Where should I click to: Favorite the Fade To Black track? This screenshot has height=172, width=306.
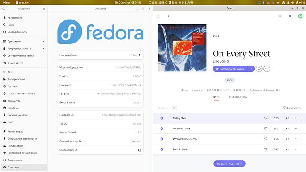[x=265, y=149]
